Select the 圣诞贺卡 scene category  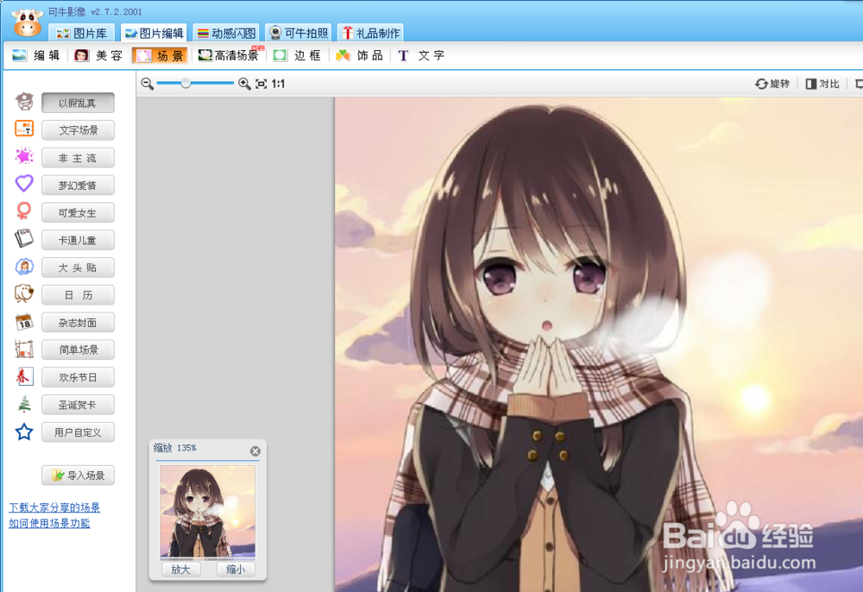(x=79, y=405)
